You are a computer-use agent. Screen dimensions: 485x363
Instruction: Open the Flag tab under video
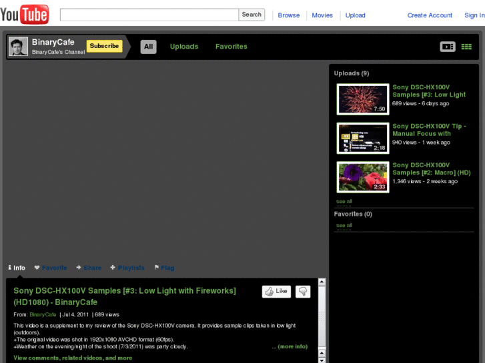[x=167, y=268]
